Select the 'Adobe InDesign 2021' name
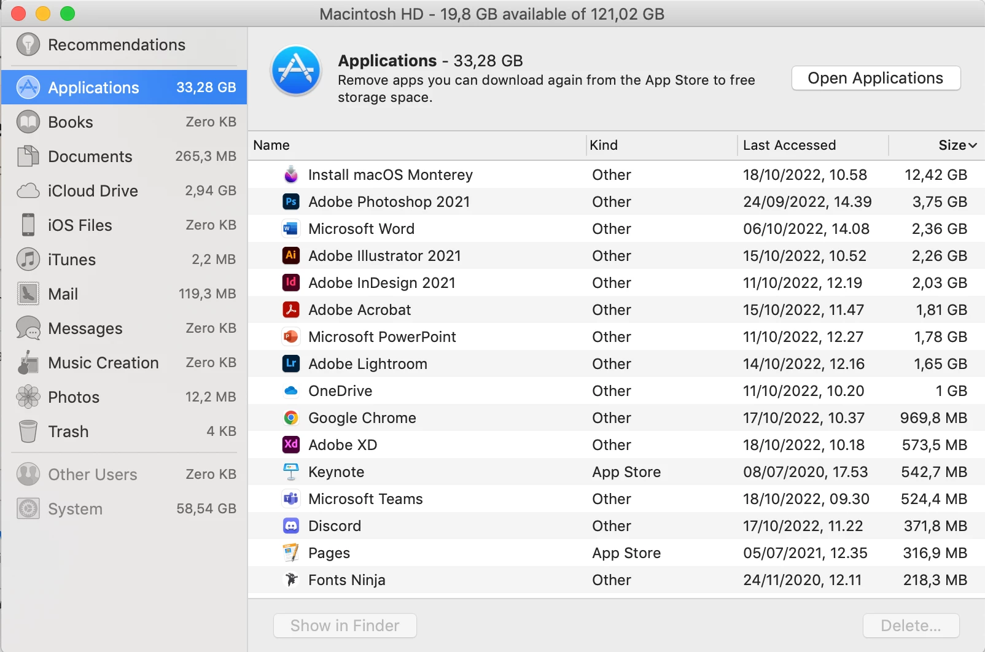 pos(382,283)
